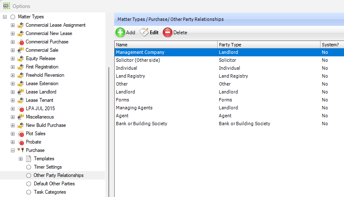This screenshot has height=197, width=344.
Task: Select the Timer Settings radio circle
Action: (29, 167)
